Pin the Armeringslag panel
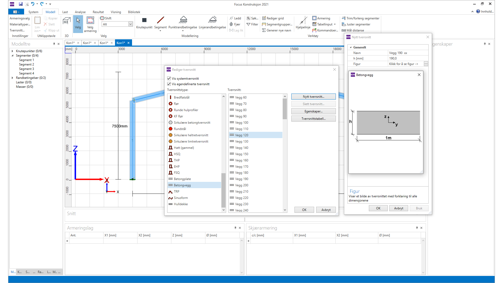The height and width of the screenshot is (283, 503). 235,228
